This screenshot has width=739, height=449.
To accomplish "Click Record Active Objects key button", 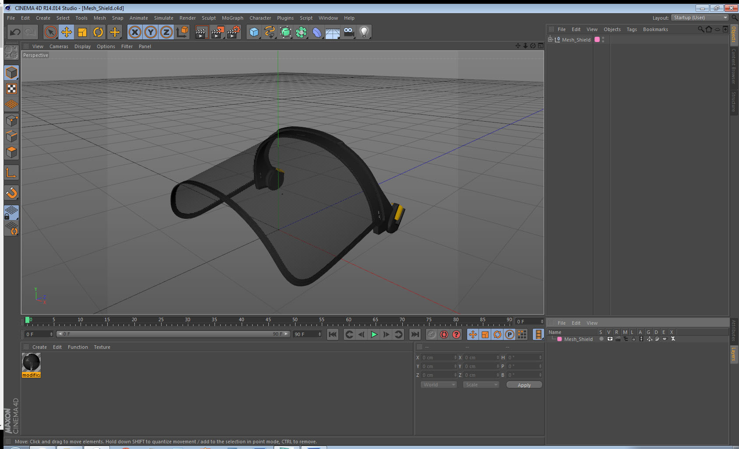I will coord(432,334).
